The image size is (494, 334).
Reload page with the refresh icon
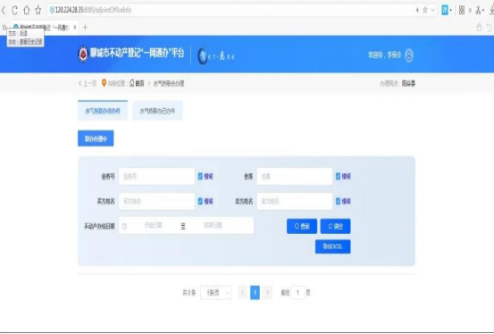[x=14, y=10]
